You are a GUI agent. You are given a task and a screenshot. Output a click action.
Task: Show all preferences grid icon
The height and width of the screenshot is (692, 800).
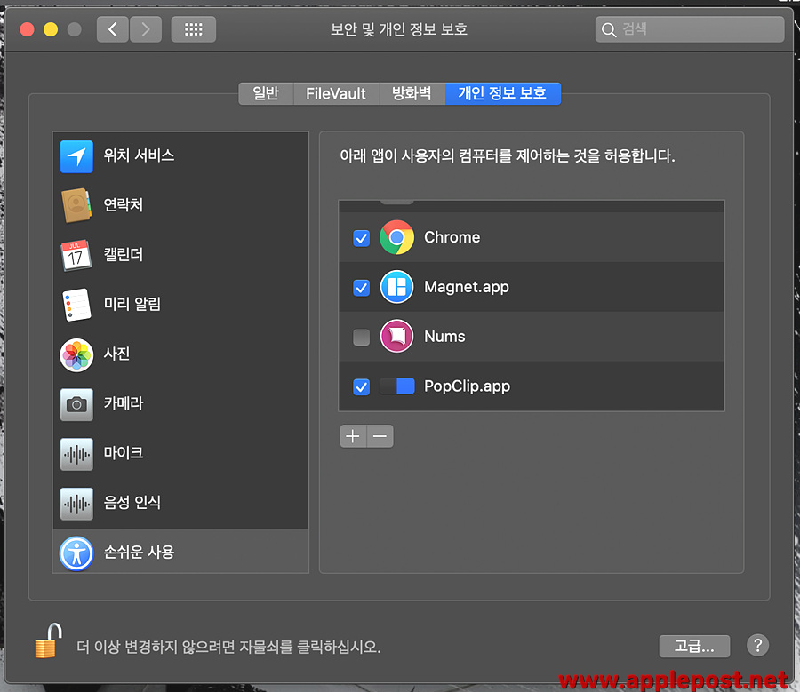click(194, 29)
